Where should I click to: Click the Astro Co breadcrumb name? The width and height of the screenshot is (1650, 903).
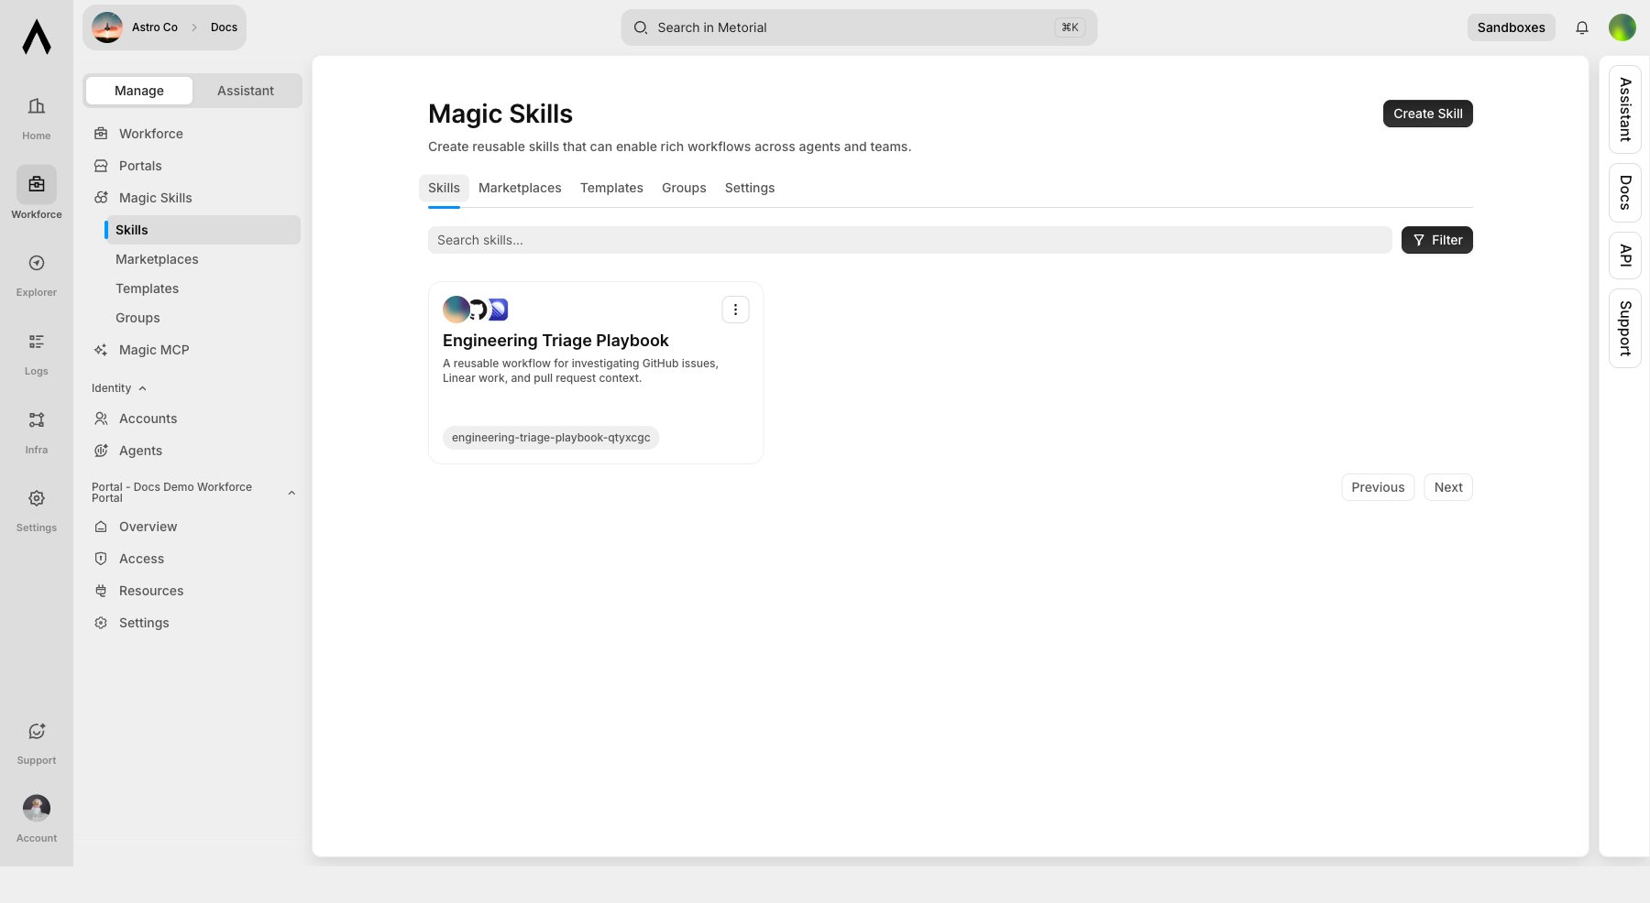tap(155, 27)
